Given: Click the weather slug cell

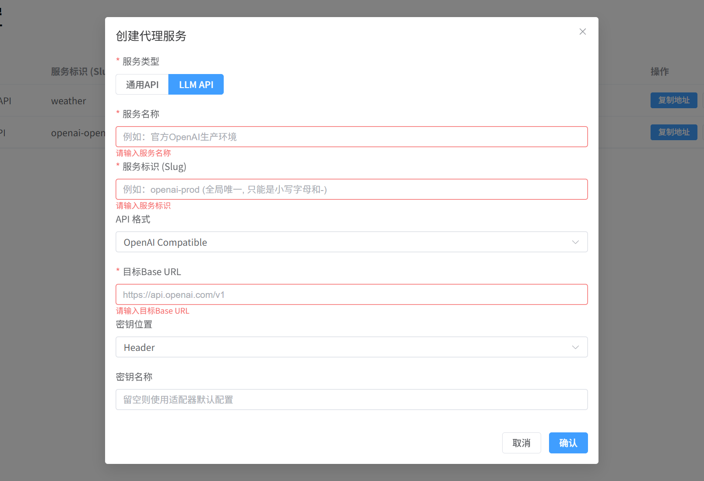Looking at the screenshot, I should click(69, 101).
